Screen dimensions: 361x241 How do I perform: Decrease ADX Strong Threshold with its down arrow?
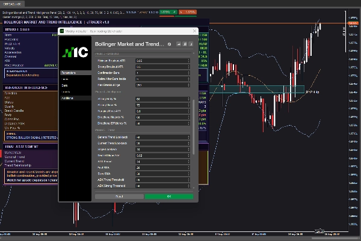click(188, 187)
